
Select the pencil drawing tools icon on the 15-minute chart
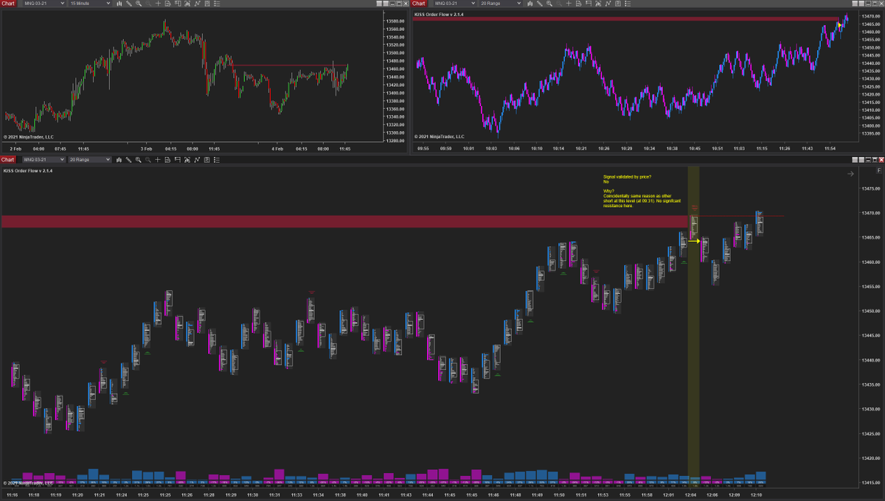128,4
